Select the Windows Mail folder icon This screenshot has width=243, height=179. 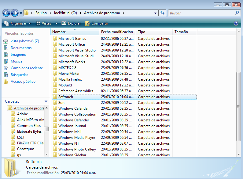(x=55, y=131)
